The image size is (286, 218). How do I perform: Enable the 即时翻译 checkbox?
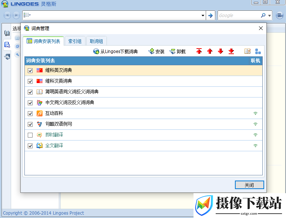(x=30, y=135)
